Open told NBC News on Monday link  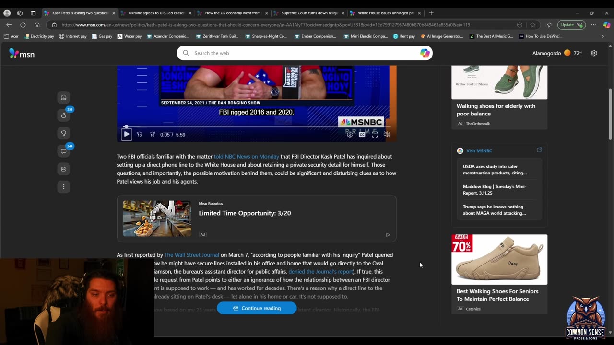pos(246,157)
